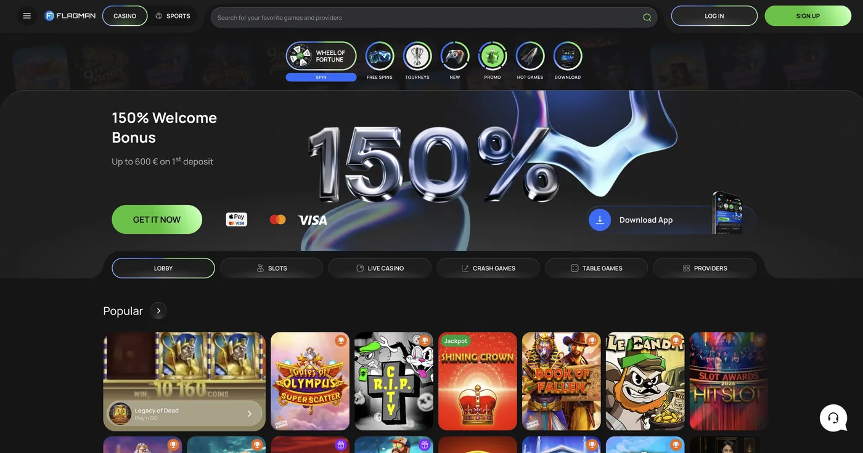Open the Le Bandit game
863x453 pixels.
(x=645, y=381)
